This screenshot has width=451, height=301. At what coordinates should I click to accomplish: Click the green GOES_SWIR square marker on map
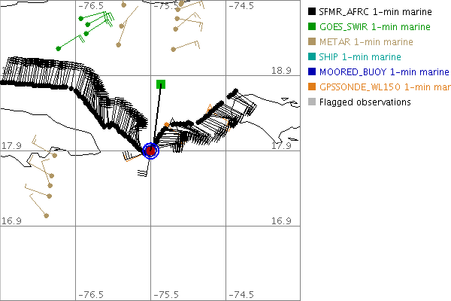tap(160, 84)
